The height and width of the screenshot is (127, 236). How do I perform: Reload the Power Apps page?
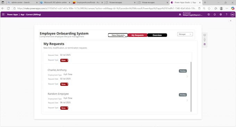tap(8, 8)
